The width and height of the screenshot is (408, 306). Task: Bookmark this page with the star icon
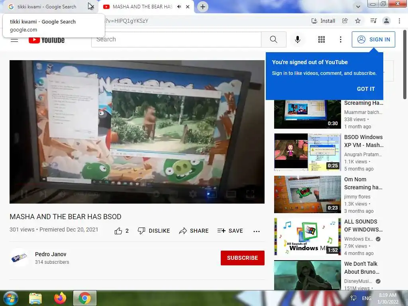click(358, 21)
